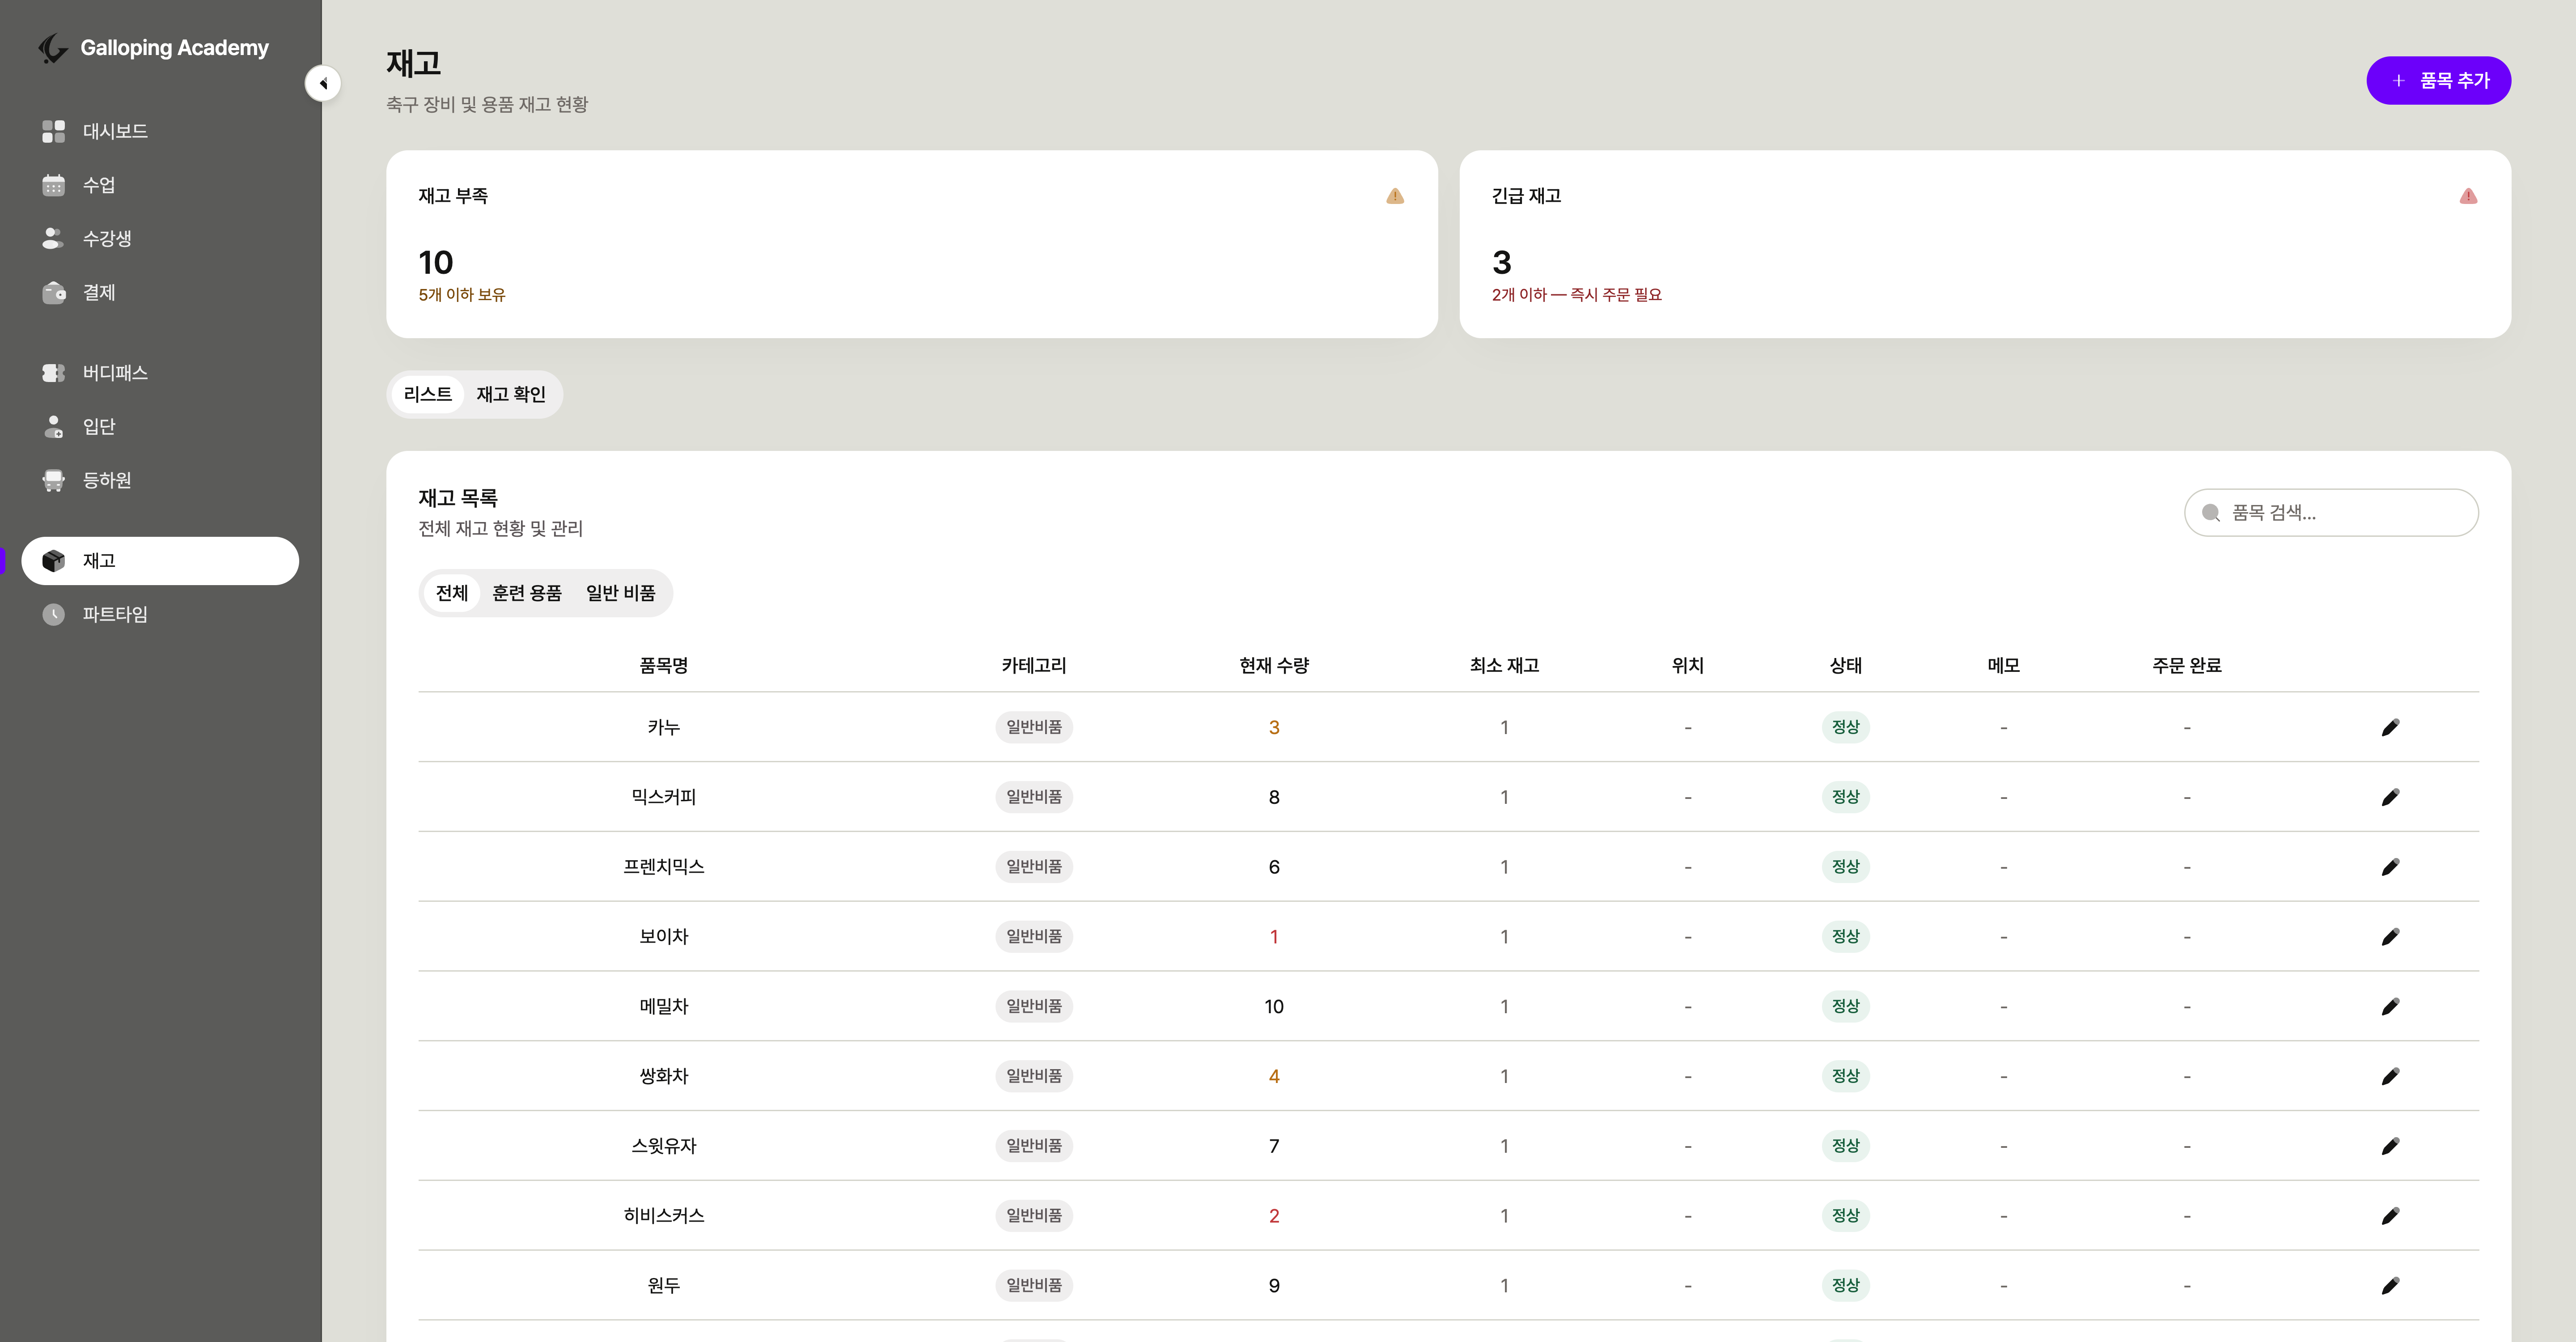Collapse the sidebar with the arrow button
2576x1342 pixels.
[x=323, y=83]
